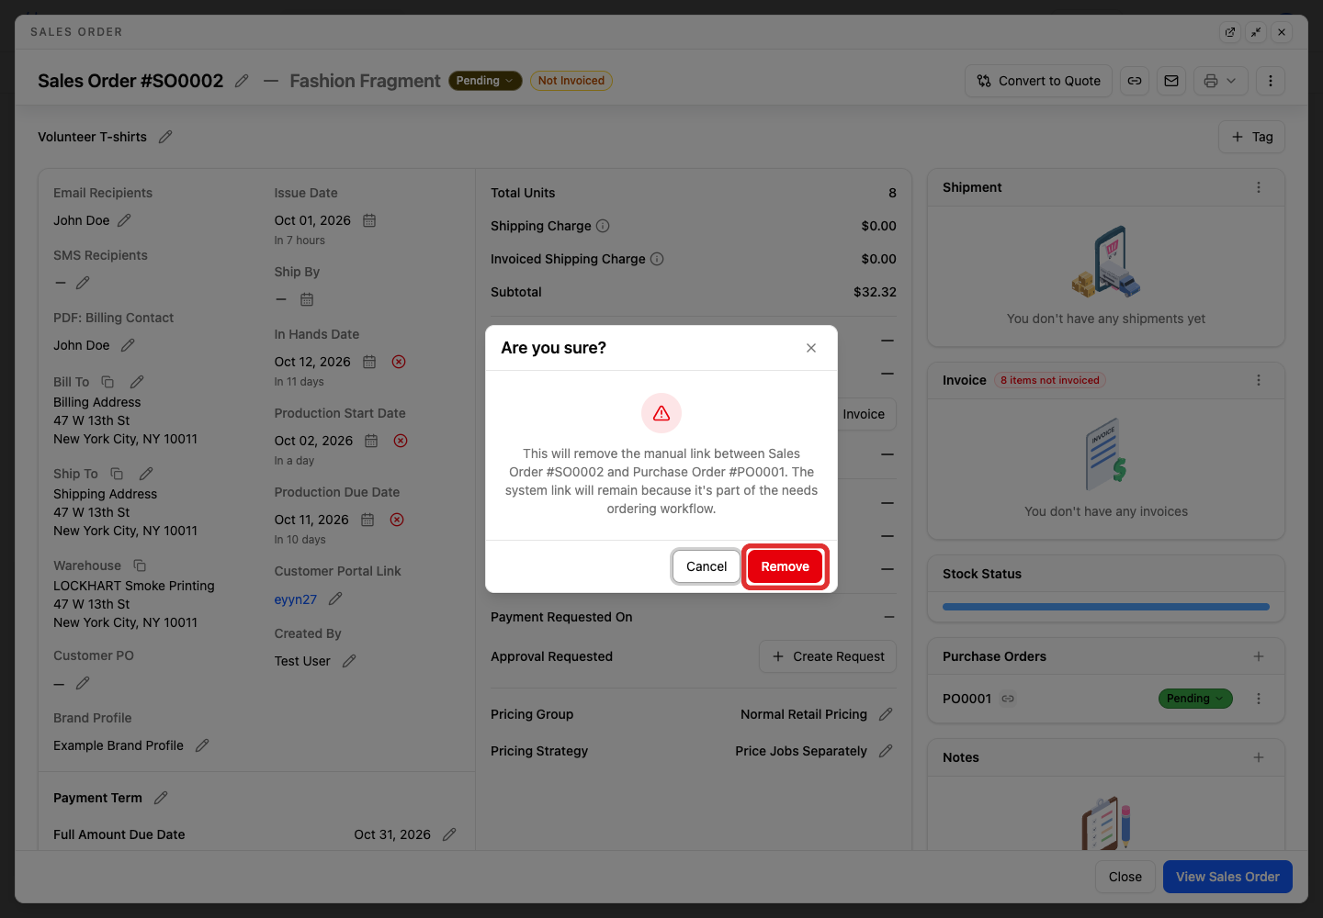This screenshot has height=918, width=1323.
Task: Edit the Ship To address
Action: pyautogui.click(x=146, y=474)
